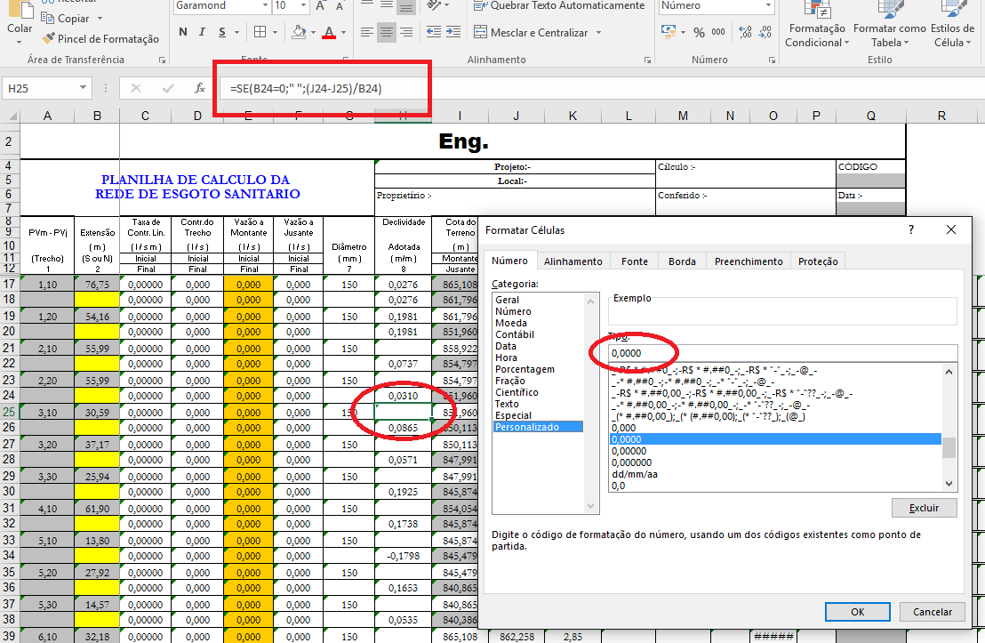The height and width of the screenshot is (643, 985).
Task: Center text horizontally in the ribbon
Action: [387, 32]
